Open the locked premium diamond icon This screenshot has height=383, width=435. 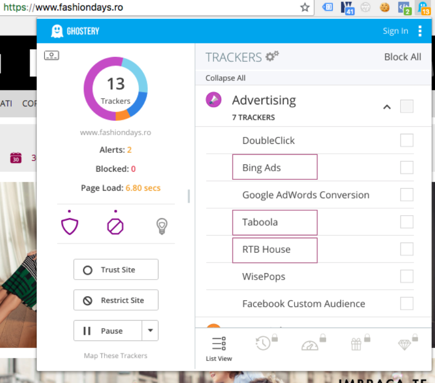(407, 343)
